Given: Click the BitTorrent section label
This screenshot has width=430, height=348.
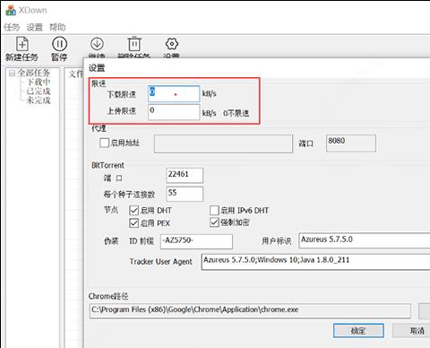Looking at the screenshot, I should [x=107, y=165].
